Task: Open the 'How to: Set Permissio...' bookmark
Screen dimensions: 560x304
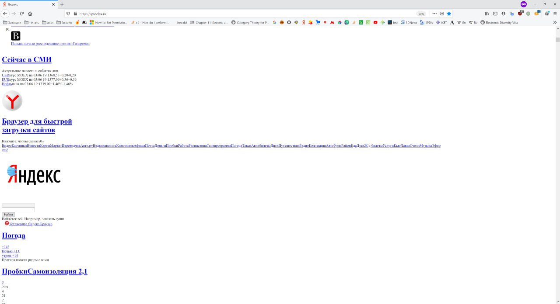Action: click(108, 22)
